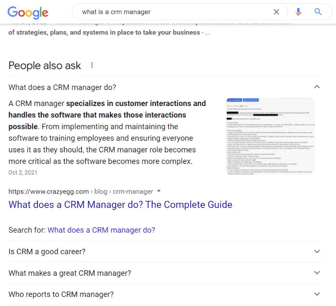Click the crazyegg.com blog crm-manager URL

point(81,191)
